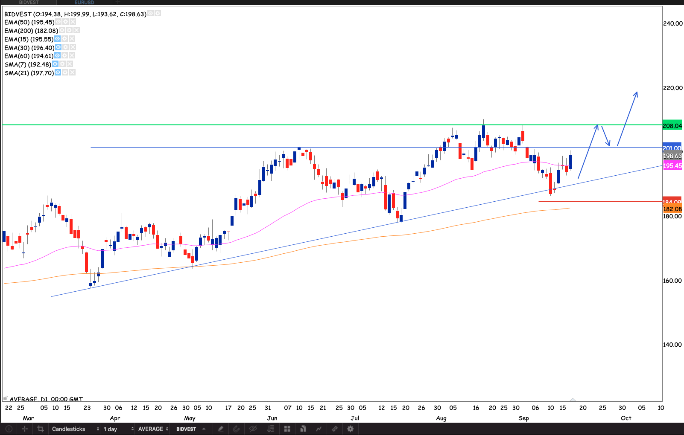Click the crosshair cursor tool icon
This screenshot has width=684, height=435.
(25, 429)
